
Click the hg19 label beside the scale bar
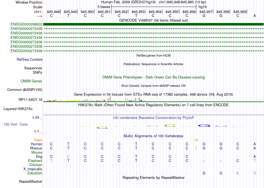203,7
